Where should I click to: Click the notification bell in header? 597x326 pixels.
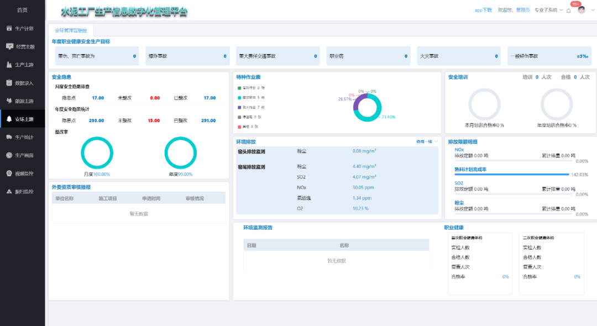[569, 10]
